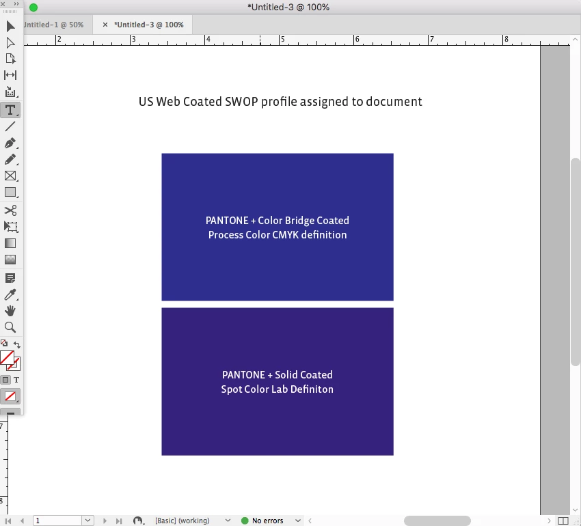Go to next page button
Screen dimensions: 581x526
click(105, 521)
